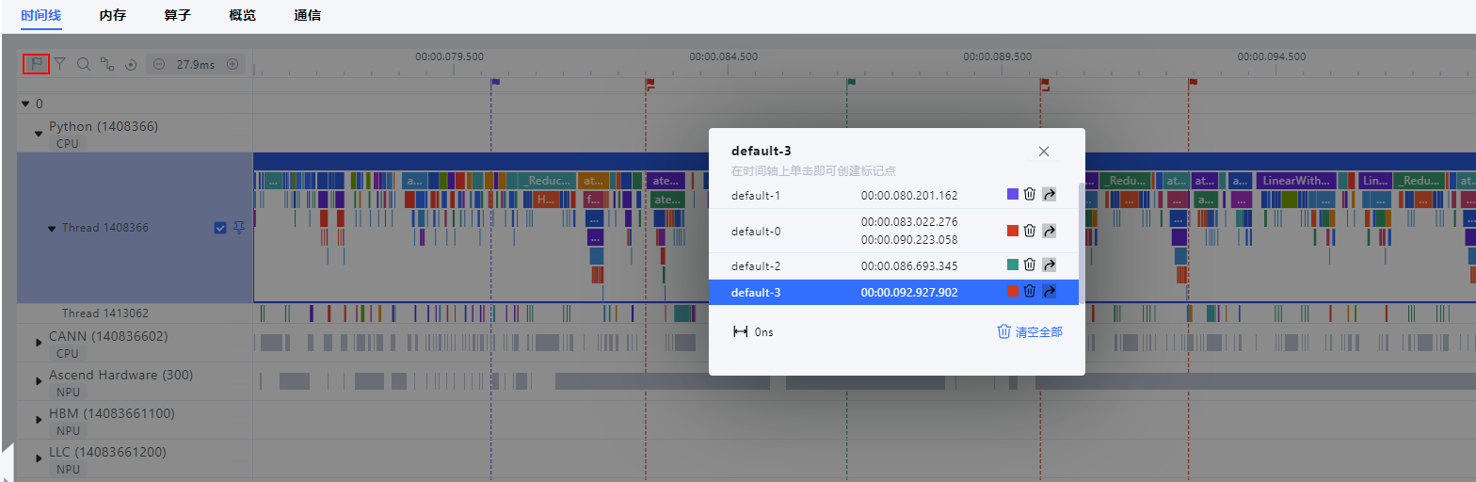Click the zoom-out minus button
The image size is (1476, 482).
pyautogui.click(x=158, y=64)
